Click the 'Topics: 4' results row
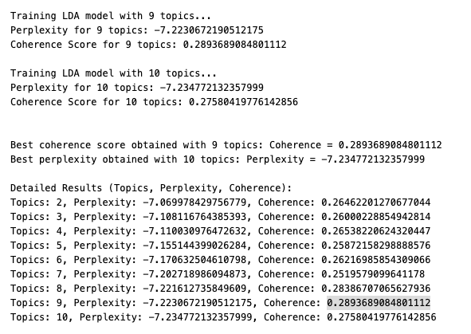The image size is (471, 334). pos(221,231)
